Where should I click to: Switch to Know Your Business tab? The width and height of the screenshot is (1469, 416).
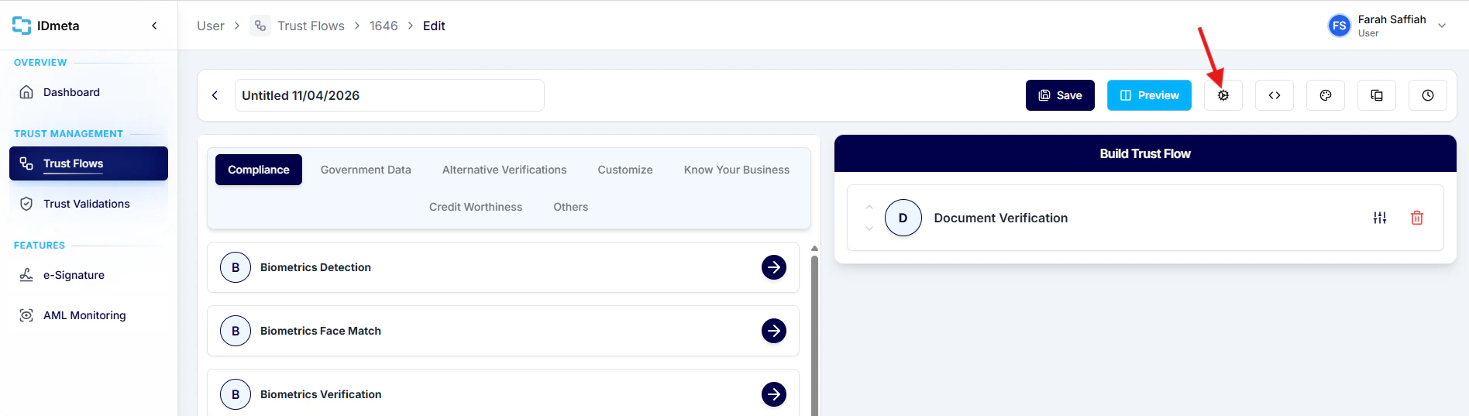pyautogui.click(x=737, y=170)
